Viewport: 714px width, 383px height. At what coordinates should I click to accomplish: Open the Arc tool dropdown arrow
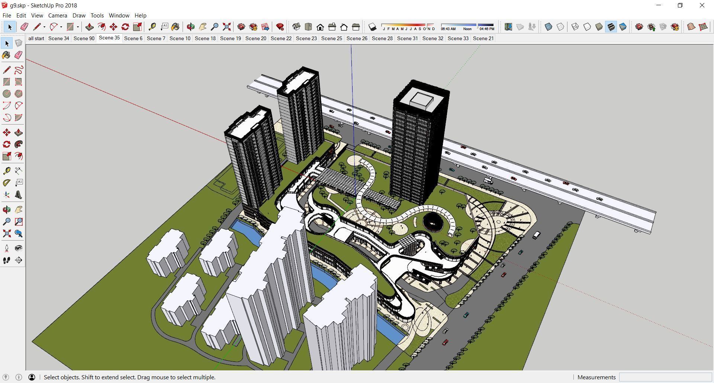61,27
